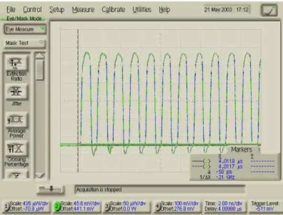The image size is (283, 215).
Task: Open the File menu
Action: point(11,10)
